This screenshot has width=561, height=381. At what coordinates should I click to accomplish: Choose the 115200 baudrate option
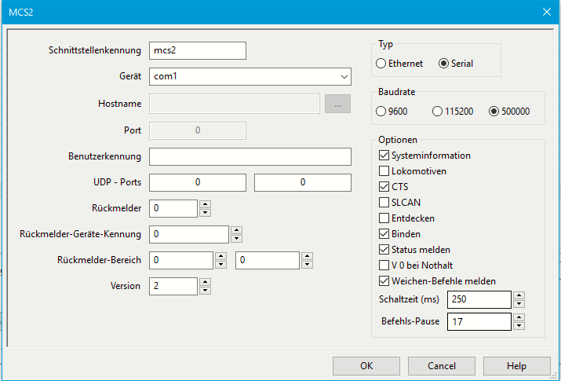point(438,112)
